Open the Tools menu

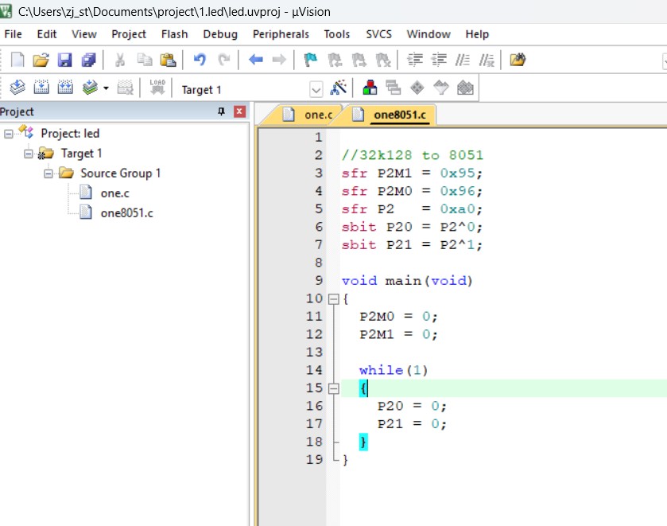coord(336,34)
